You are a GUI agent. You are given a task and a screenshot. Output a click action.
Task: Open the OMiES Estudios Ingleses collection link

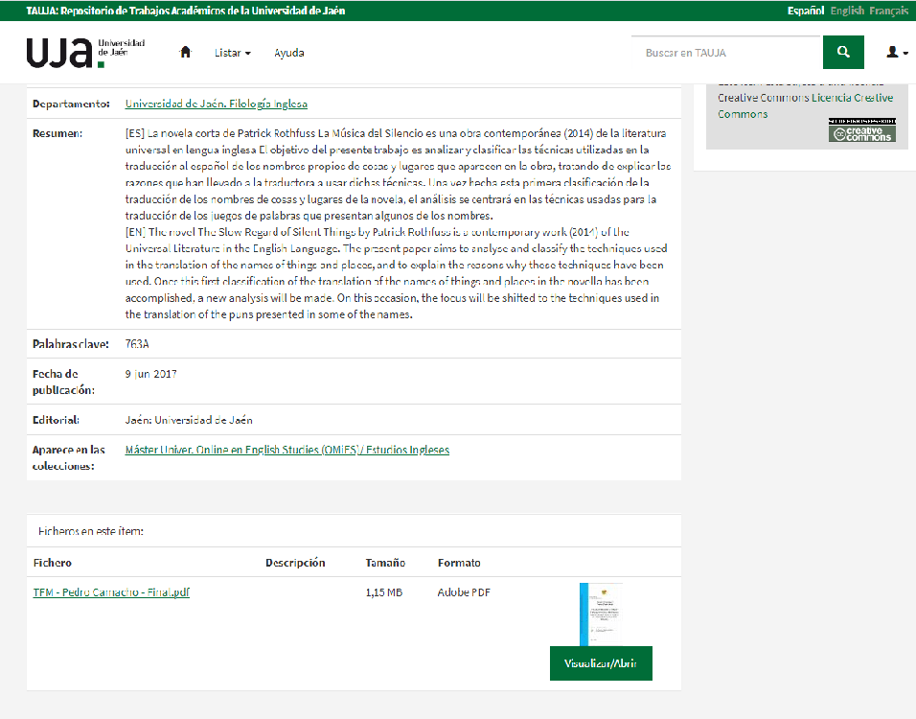pos(286,450)
